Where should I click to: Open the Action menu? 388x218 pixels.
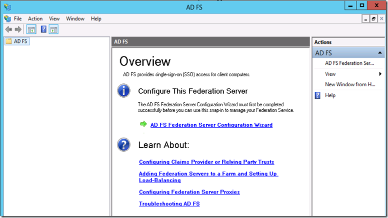pos(35,19)
